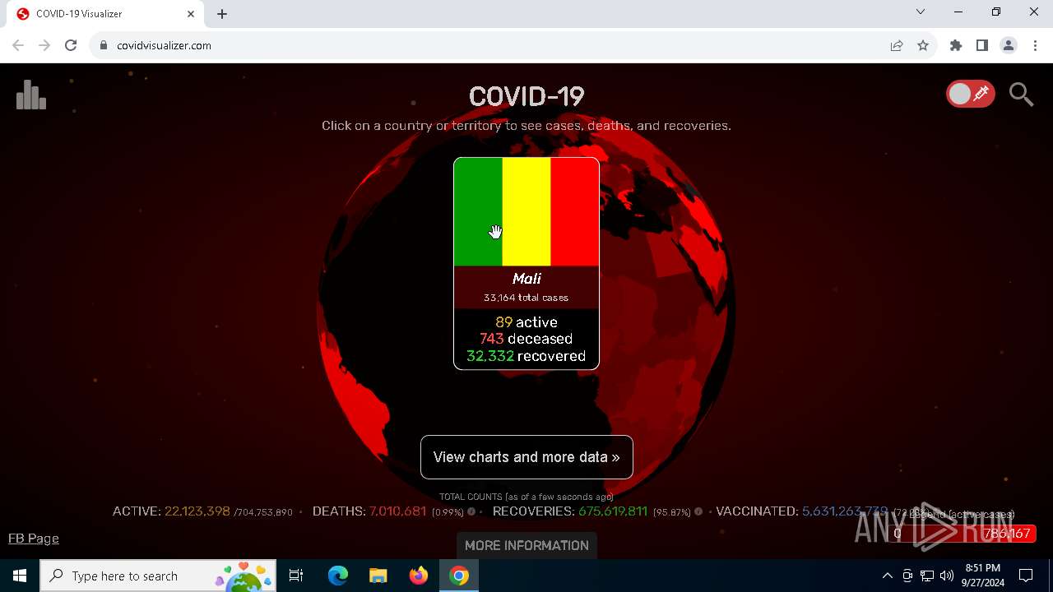This screenshot has height=592, width=1053.
Task: Click the VACCINATED 5,631,263,739 total
Action: [802, 511]
